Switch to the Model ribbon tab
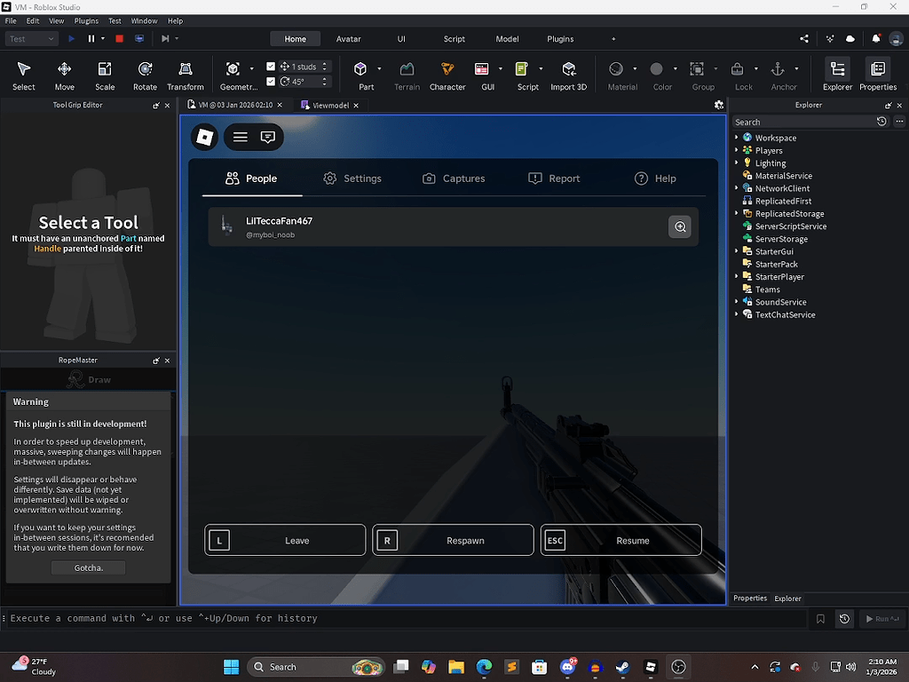The image size is (909, 682). (507, 38)
